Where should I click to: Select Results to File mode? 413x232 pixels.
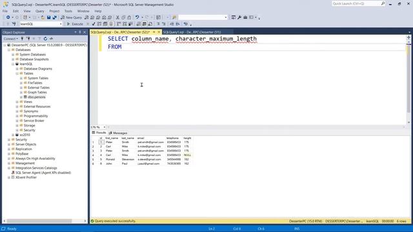click(x=150, y=24)
